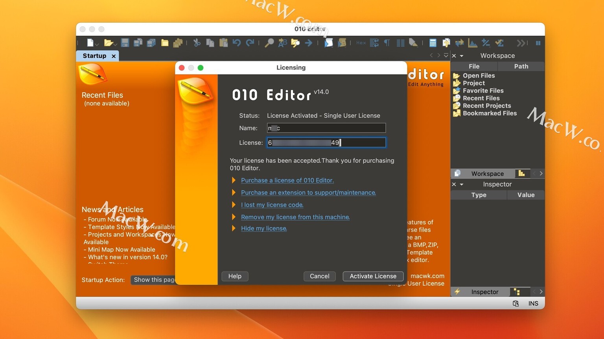This screenshot has height=339, width=604.
Task: Click the Cut scissors icon
Action: coord(197,43)
